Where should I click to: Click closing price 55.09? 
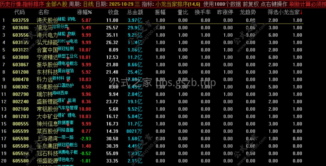112,153
